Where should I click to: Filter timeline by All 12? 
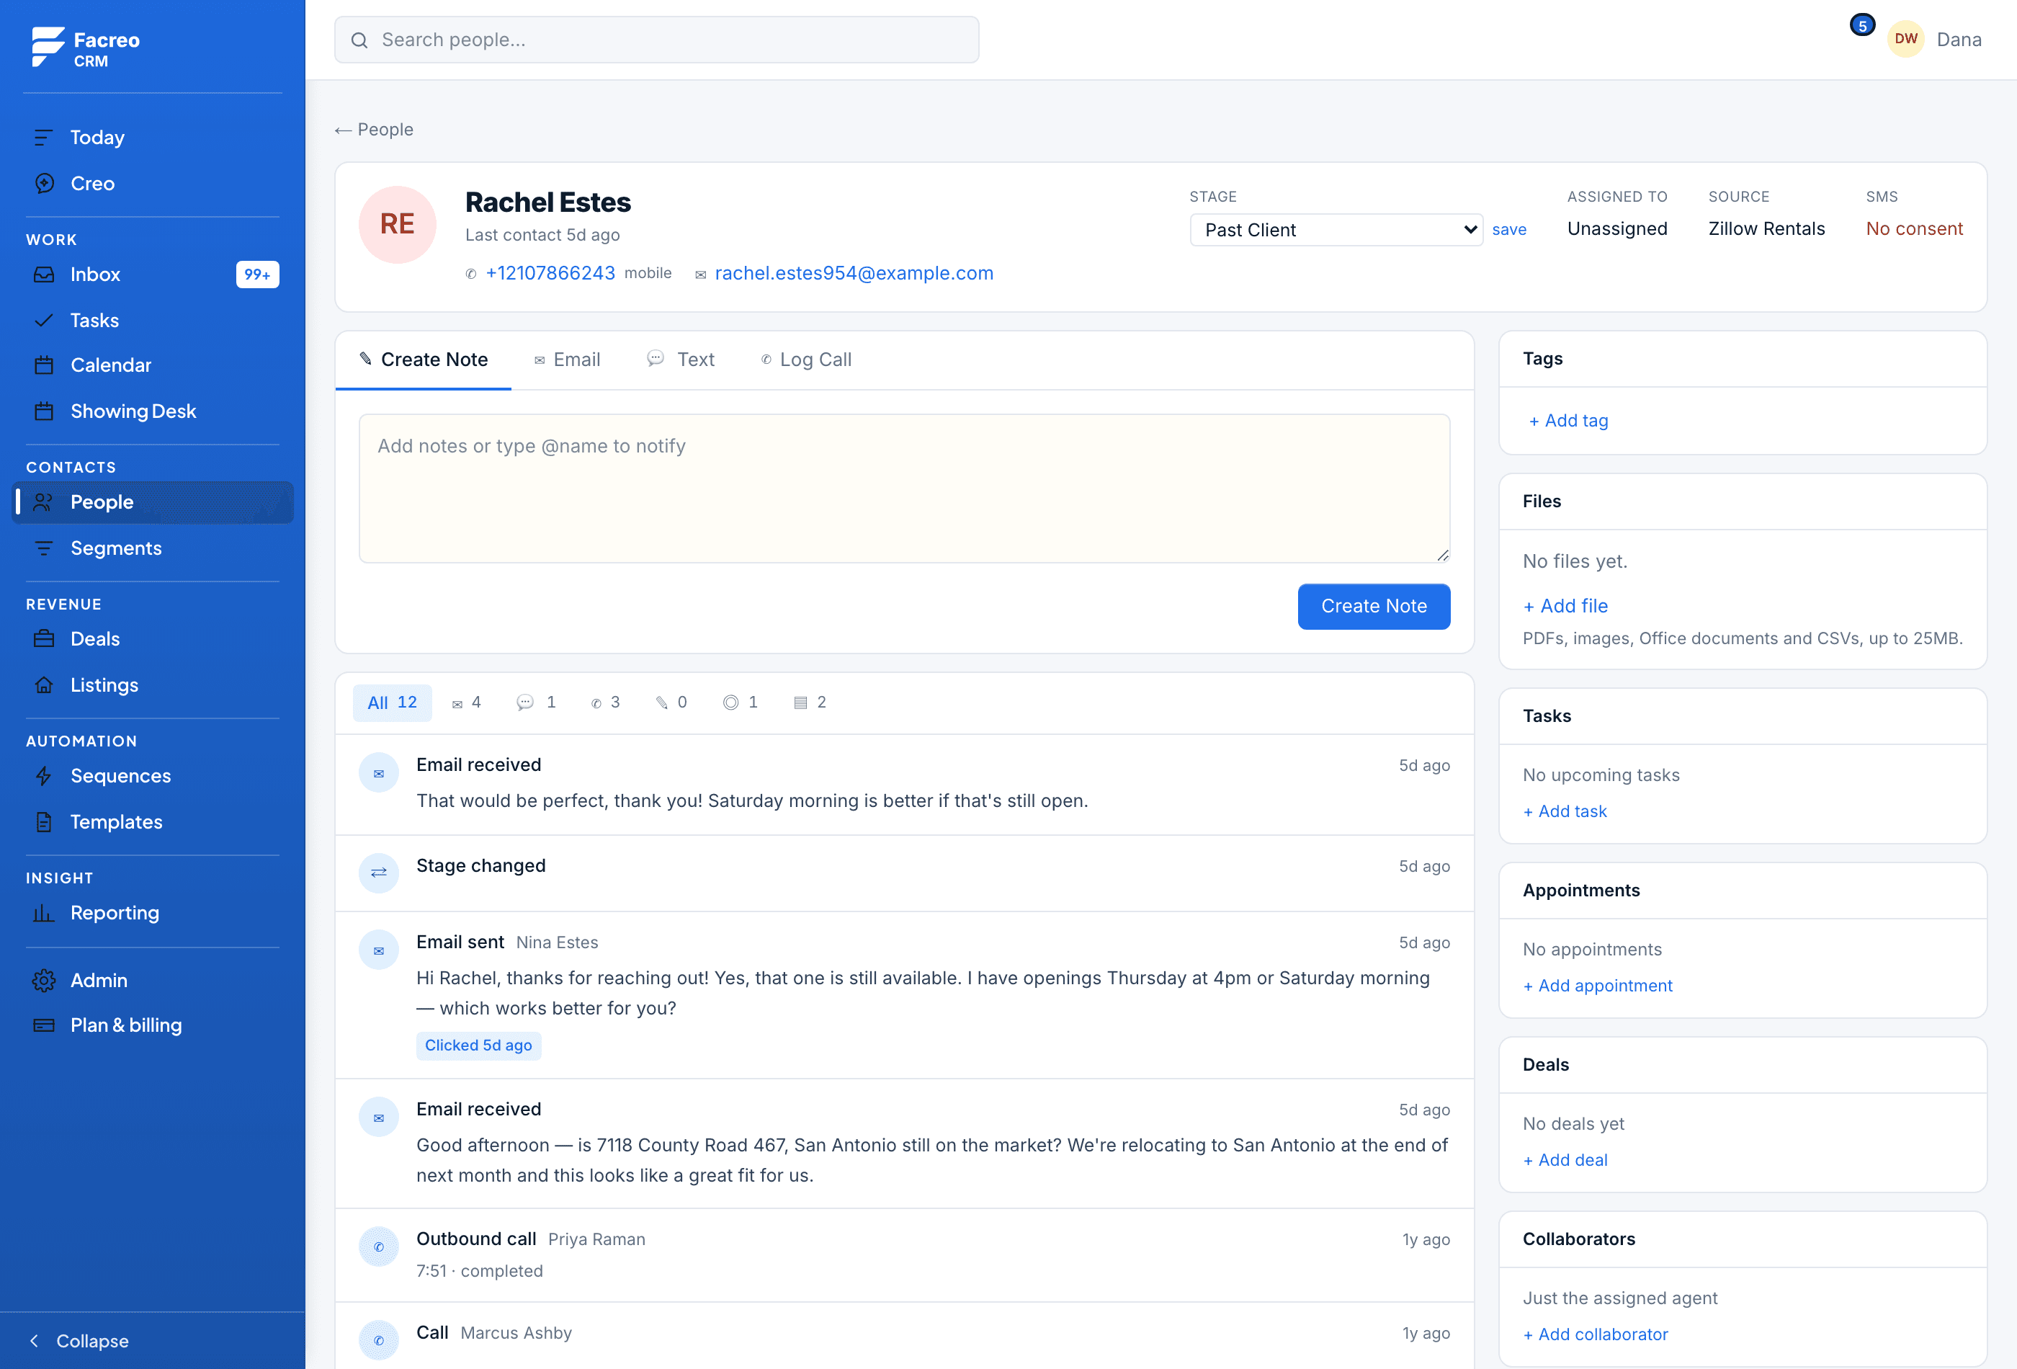[393, 703]
